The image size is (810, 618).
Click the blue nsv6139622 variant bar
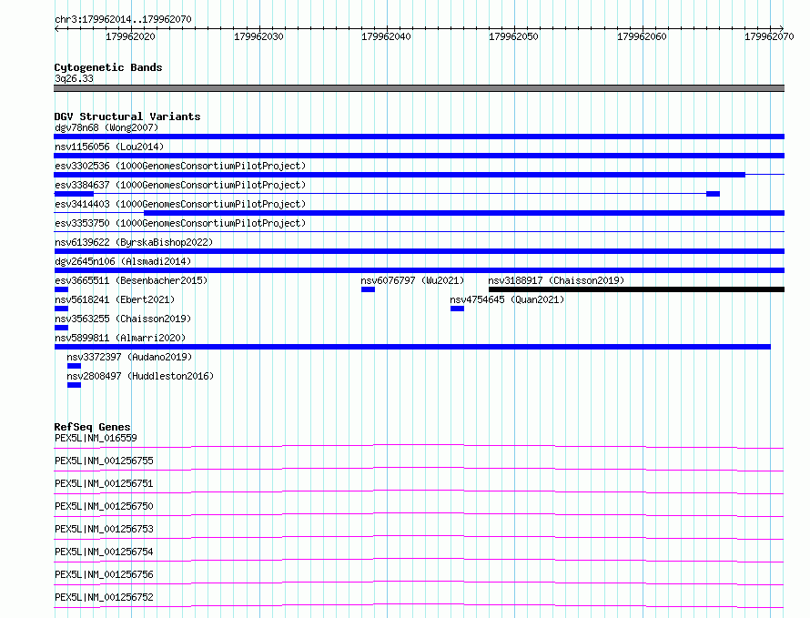(419, 251)
